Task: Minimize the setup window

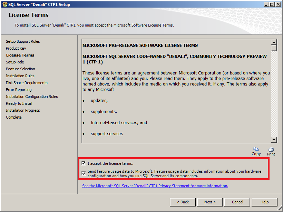Action: pos(266,4)
